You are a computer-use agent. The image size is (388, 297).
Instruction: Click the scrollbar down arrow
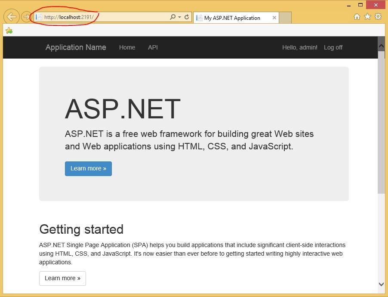click(x=381, y=284)
